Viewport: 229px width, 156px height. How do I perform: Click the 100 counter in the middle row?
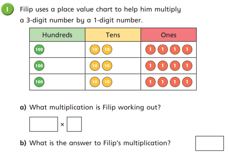coord(39,65)
